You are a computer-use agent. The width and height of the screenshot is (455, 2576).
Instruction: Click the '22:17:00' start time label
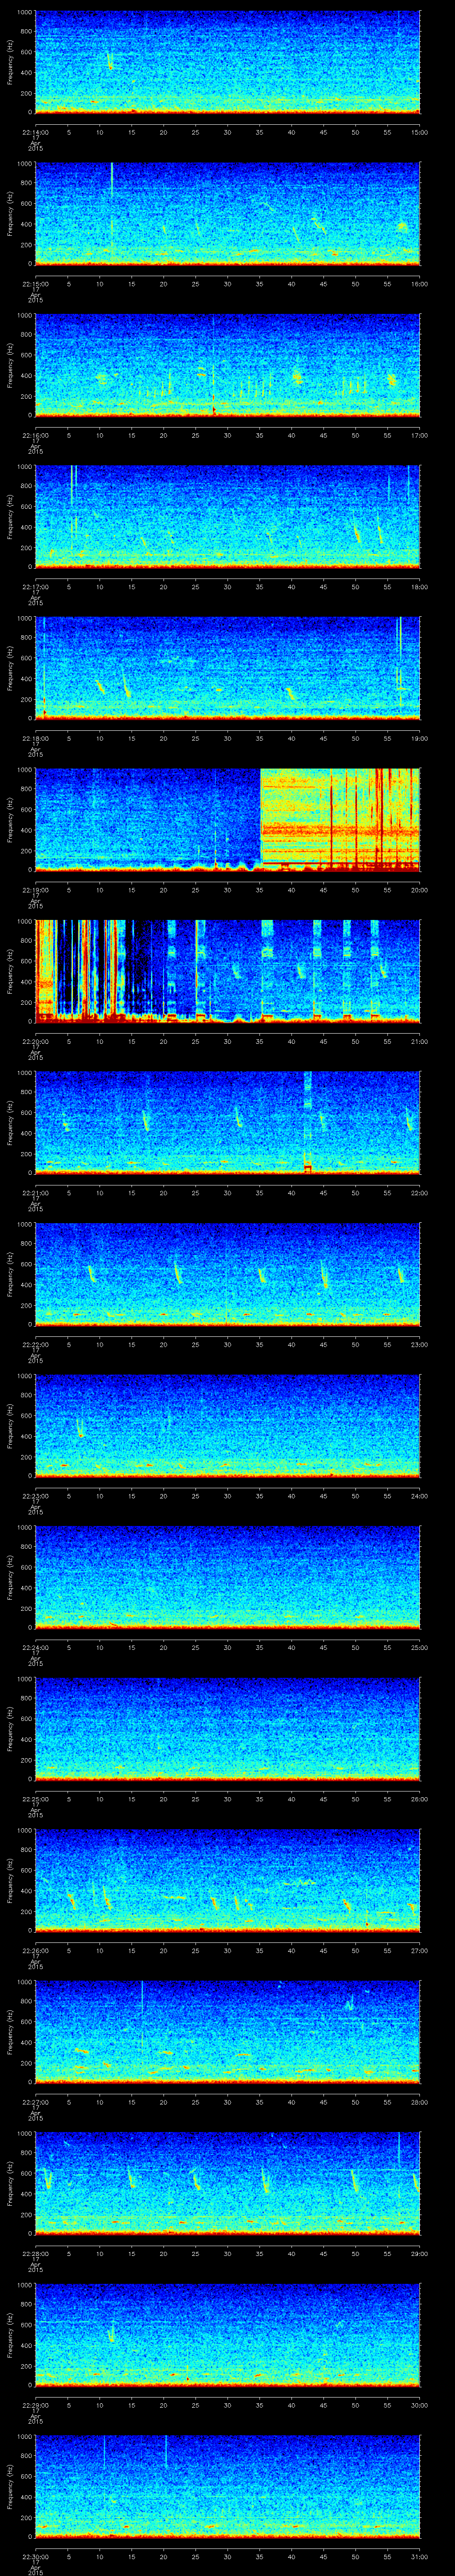[x=35, y=587]
